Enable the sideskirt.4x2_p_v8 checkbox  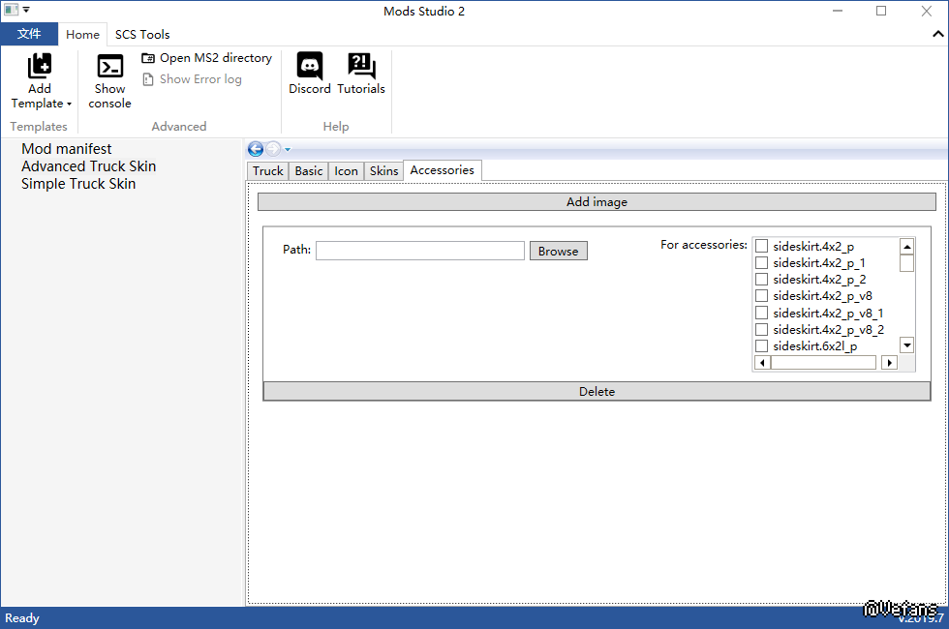[761, 296]
